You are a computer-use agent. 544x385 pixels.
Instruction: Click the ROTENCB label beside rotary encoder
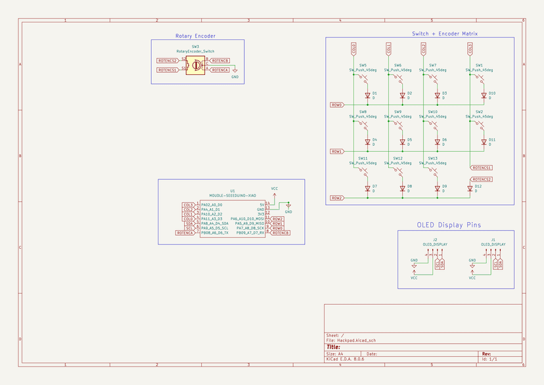[x=220, y=60]
